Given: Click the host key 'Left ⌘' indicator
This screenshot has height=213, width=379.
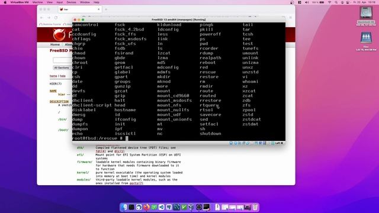Looking at the screenshot, I should click(x=279, y=143).
